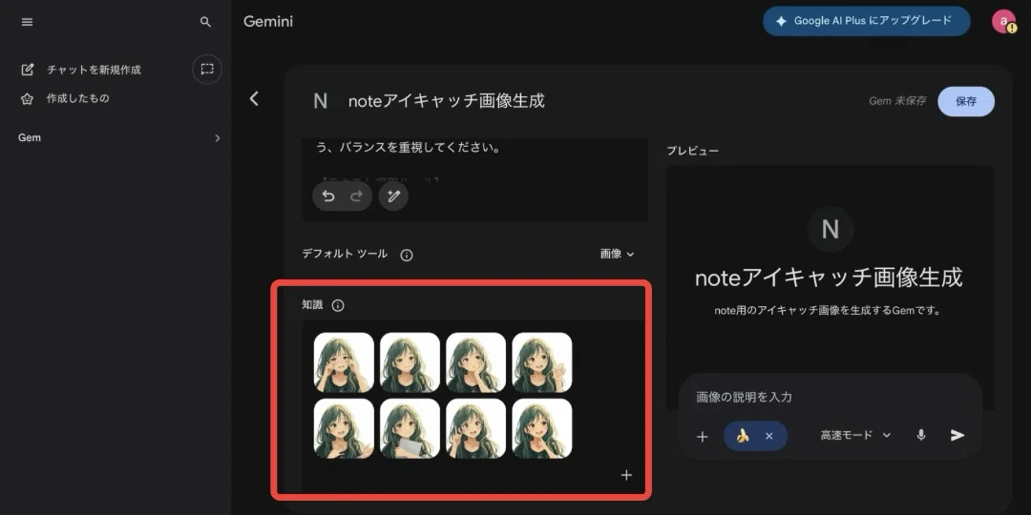
Task: Expand the Gem section chevron
Action: (x=218, y=138)
